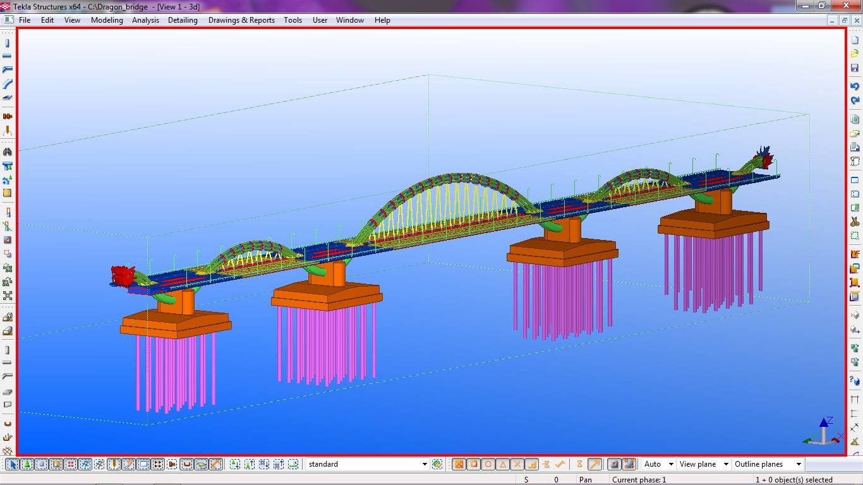
Task: Click the Undo arrow icon
Action: [x=855, y=86]
